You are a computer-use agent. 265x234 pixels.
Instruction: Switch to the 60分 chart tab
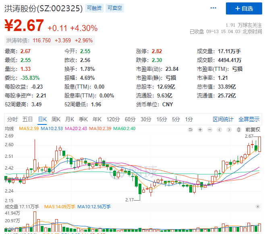(130, 119)
